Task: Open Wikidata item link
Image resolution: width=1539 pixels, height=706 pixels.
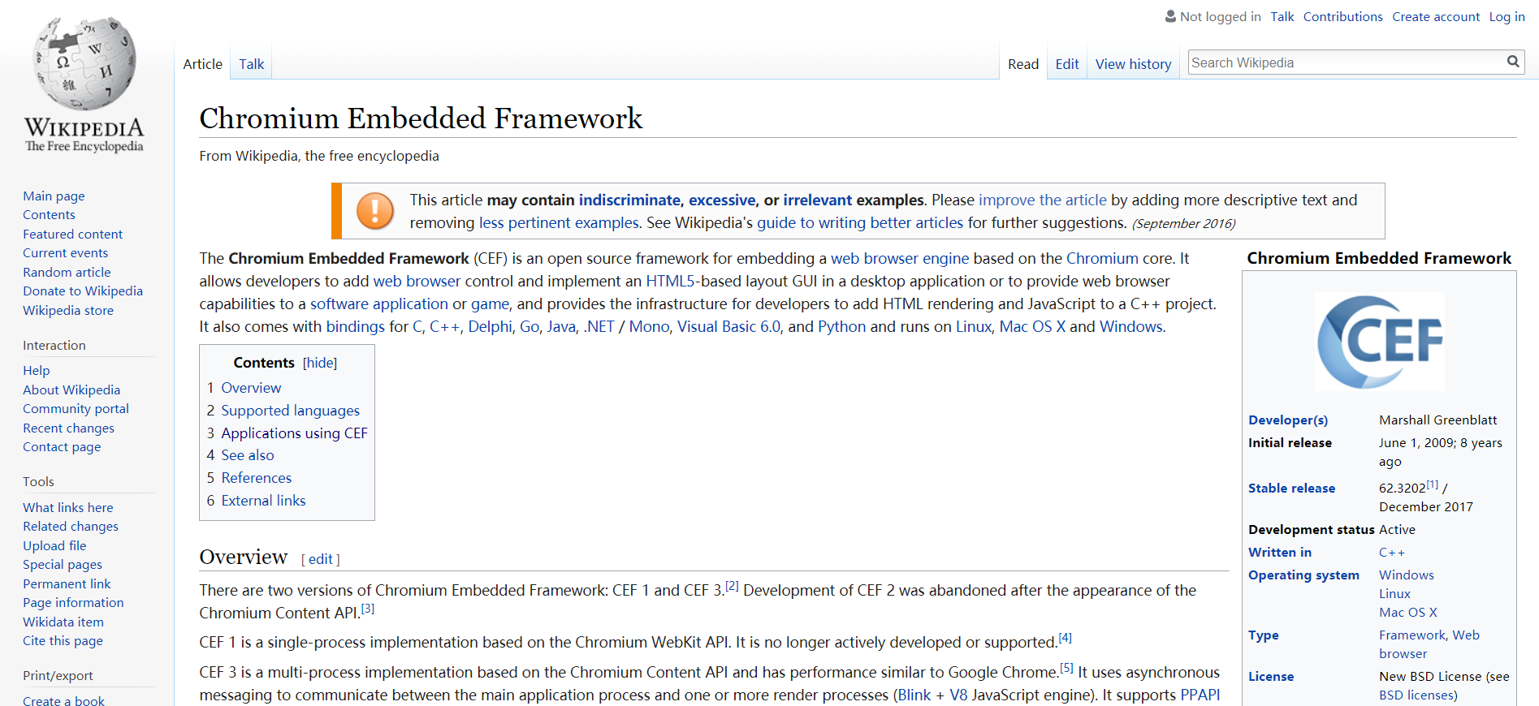Action: pyautogui.click(x=63, y=622)
